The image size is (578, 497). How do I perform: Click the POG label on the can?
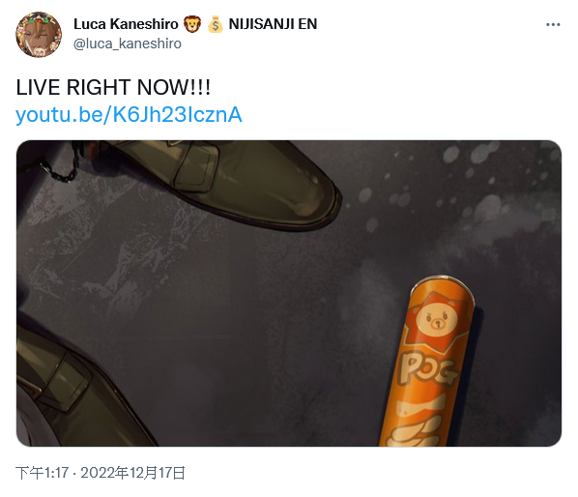click(427, 368)
